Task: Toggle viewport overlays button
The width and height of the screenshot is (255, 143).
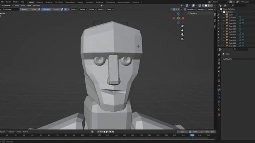Action: tap(193, 6)
